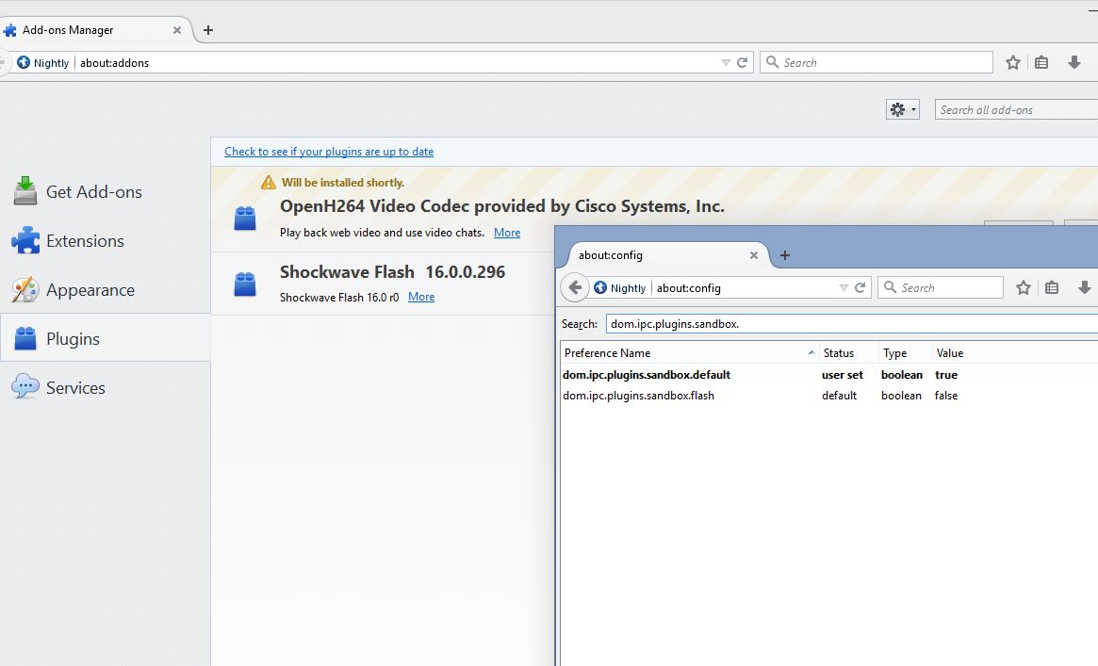Show bookmarks list in the about:config window
Viewport: 1098px width, 666px height.
[1052, 287]
